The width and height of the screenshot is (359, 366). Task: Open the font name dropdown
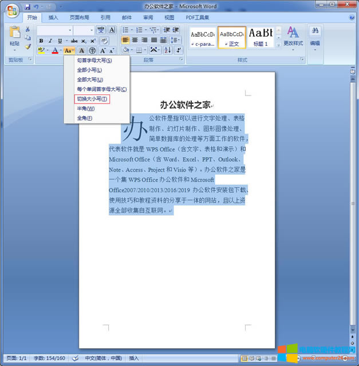click(70, 30)
